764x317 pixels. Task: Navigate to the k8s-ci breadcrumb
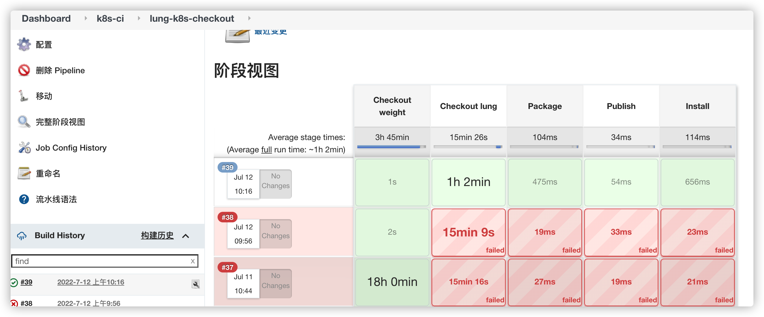pyautogui.click(x=110, y=18)
